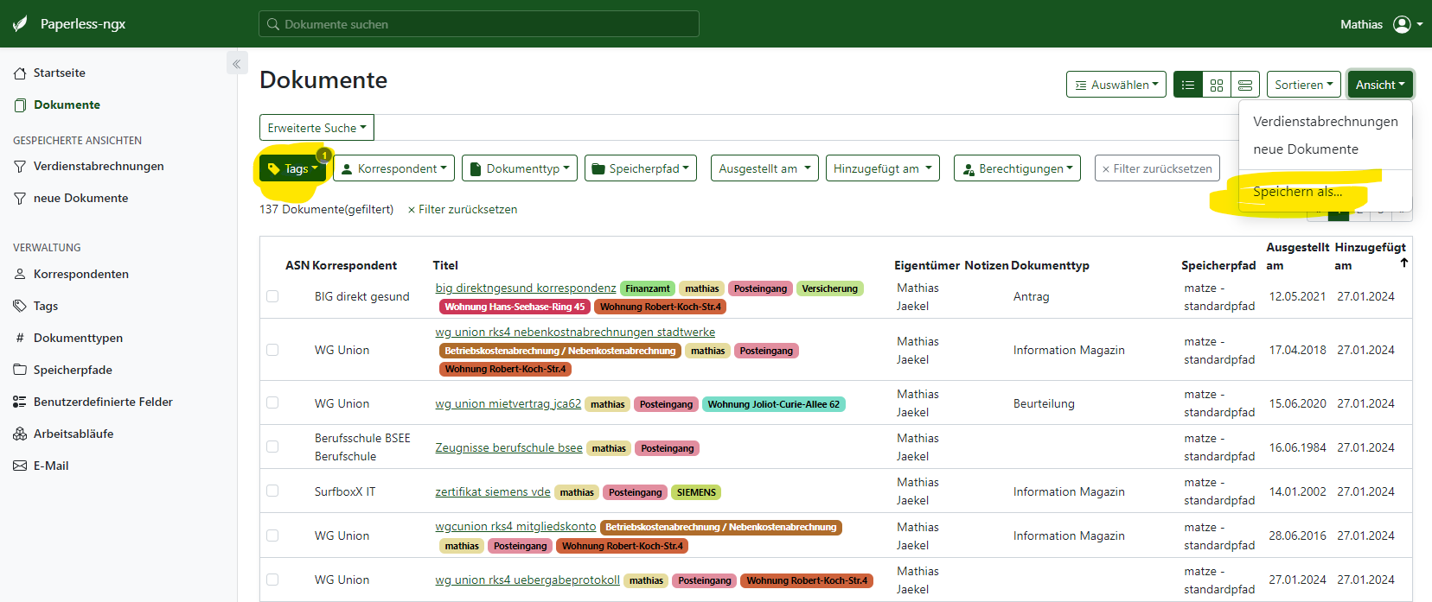This screenshot has width=1432, height=602.
Task: Click the Versicherung tag
Action: (x=830, y=288)
